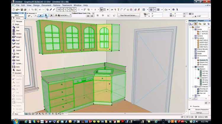Select the Beam tool
Screen dimensions: 222x124
tap(17, 47)
